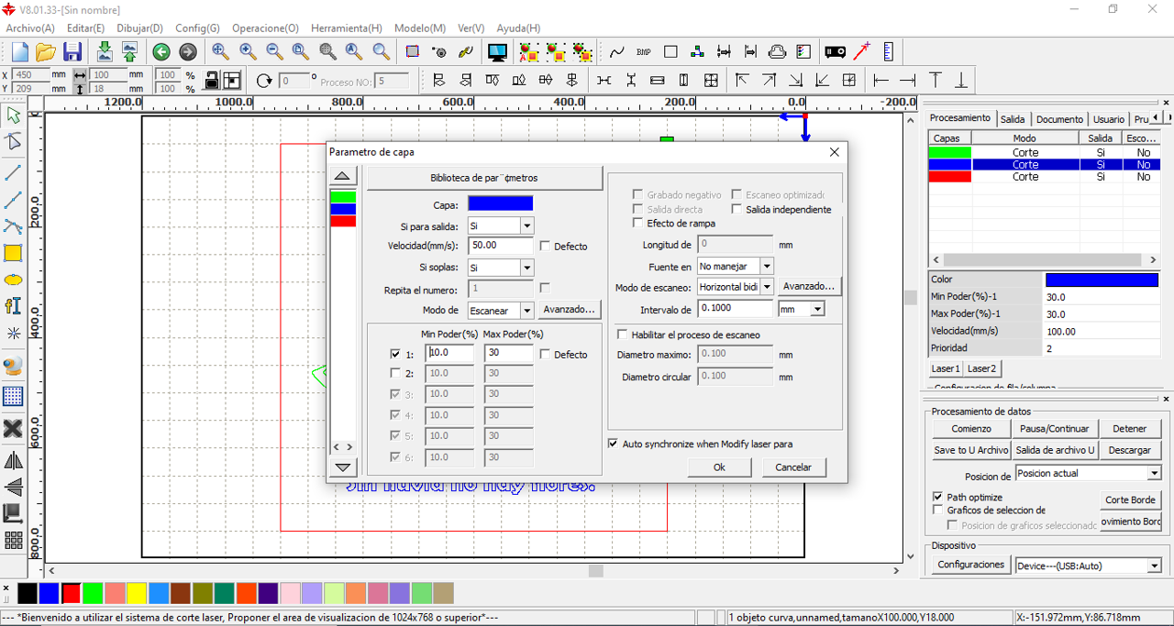Image resolution: width=1174 pixels, height=626 pixels.
Task: Click the Descargar button
Action: 1129,450
